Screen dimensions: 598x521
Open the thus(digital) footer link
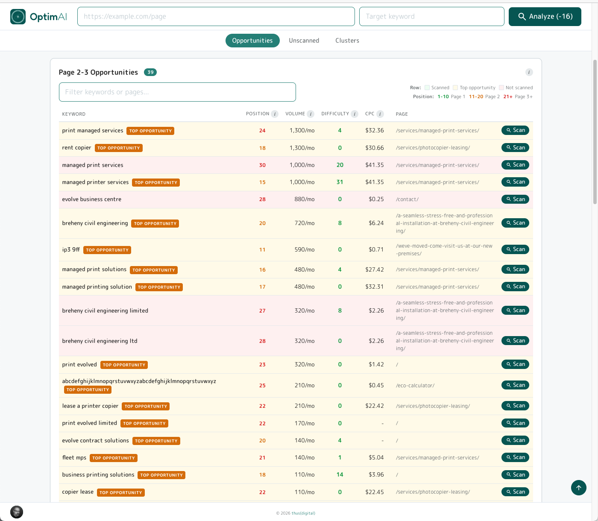[x=303, y=513]
